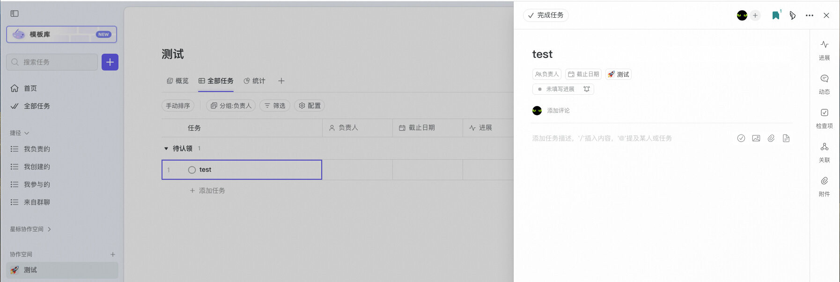The image size is (840, 282).
Task: Switch to the 统计 tab
Action: (x=254, y=81)
